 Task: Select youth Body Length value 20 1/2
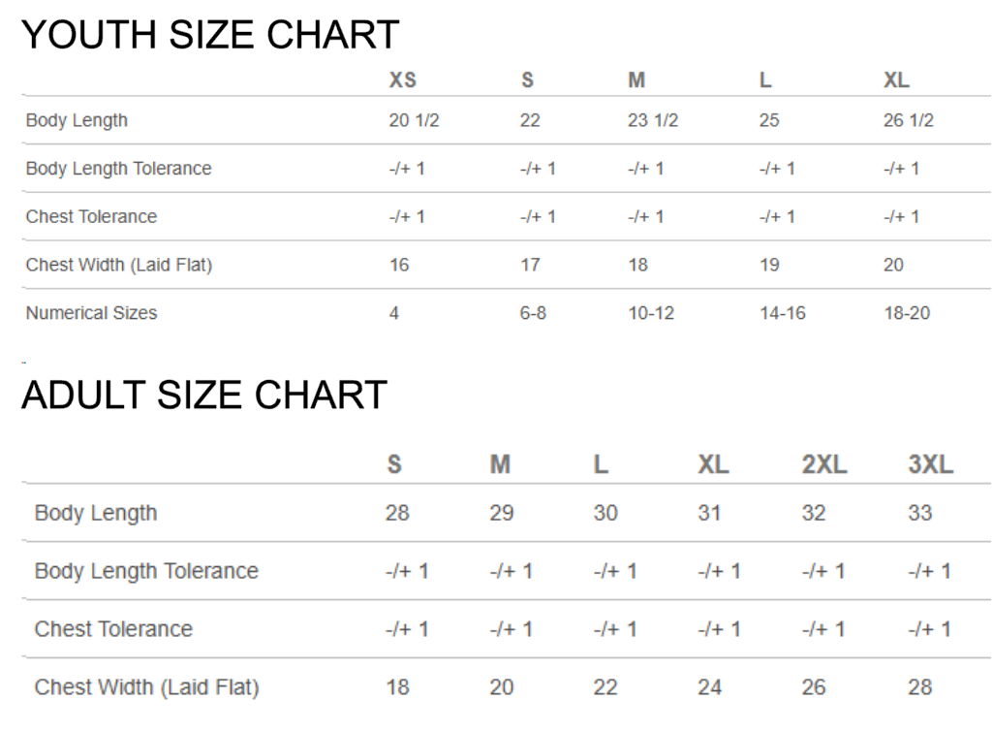click(x=415, y=120)
